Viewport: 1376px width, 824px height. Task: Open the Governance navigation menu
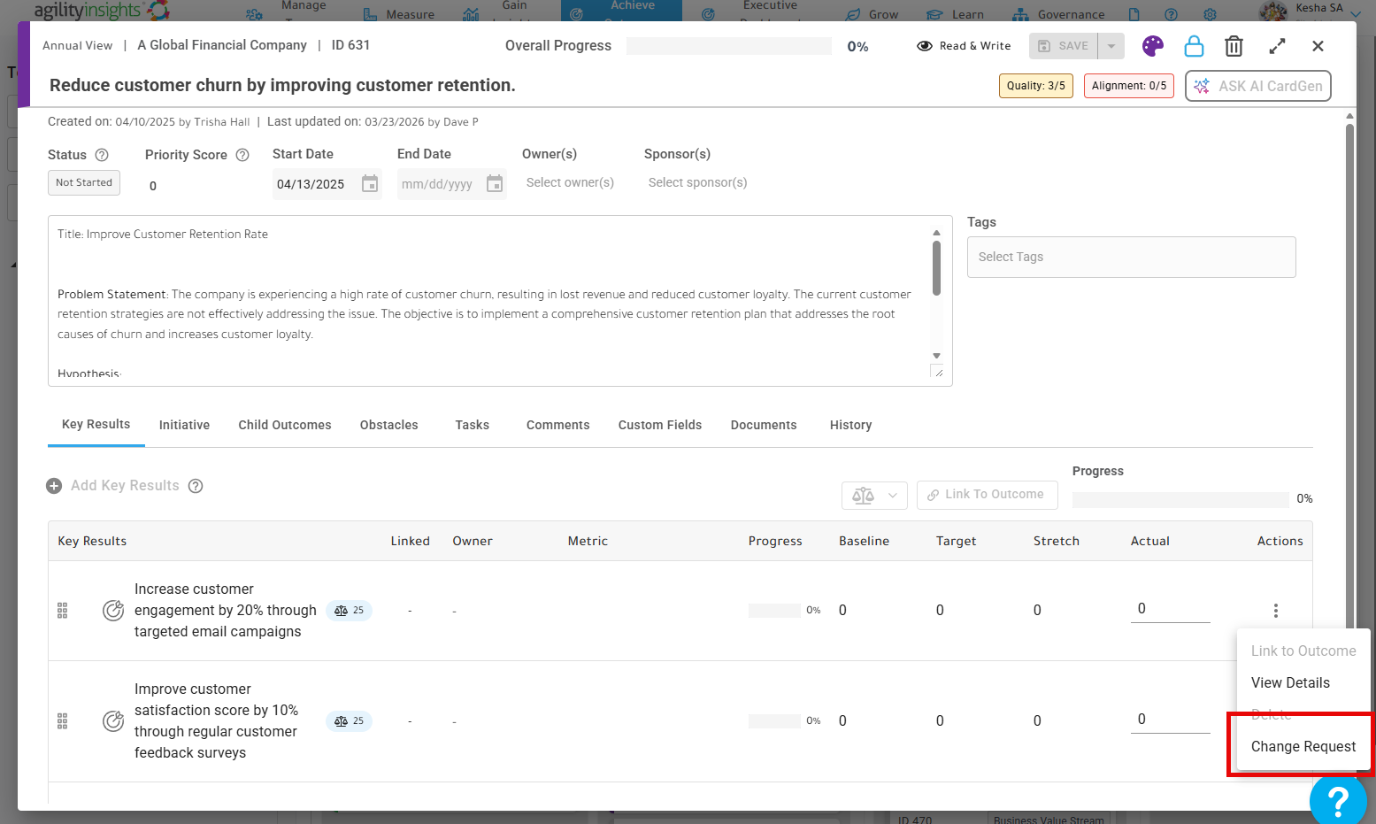point(1058,14)
